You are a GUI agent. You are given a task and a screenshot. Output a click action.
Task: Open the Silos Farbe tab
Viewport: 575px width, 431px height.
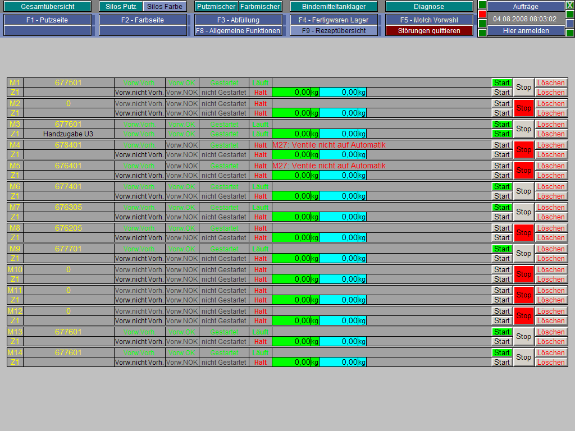(165, 7)
